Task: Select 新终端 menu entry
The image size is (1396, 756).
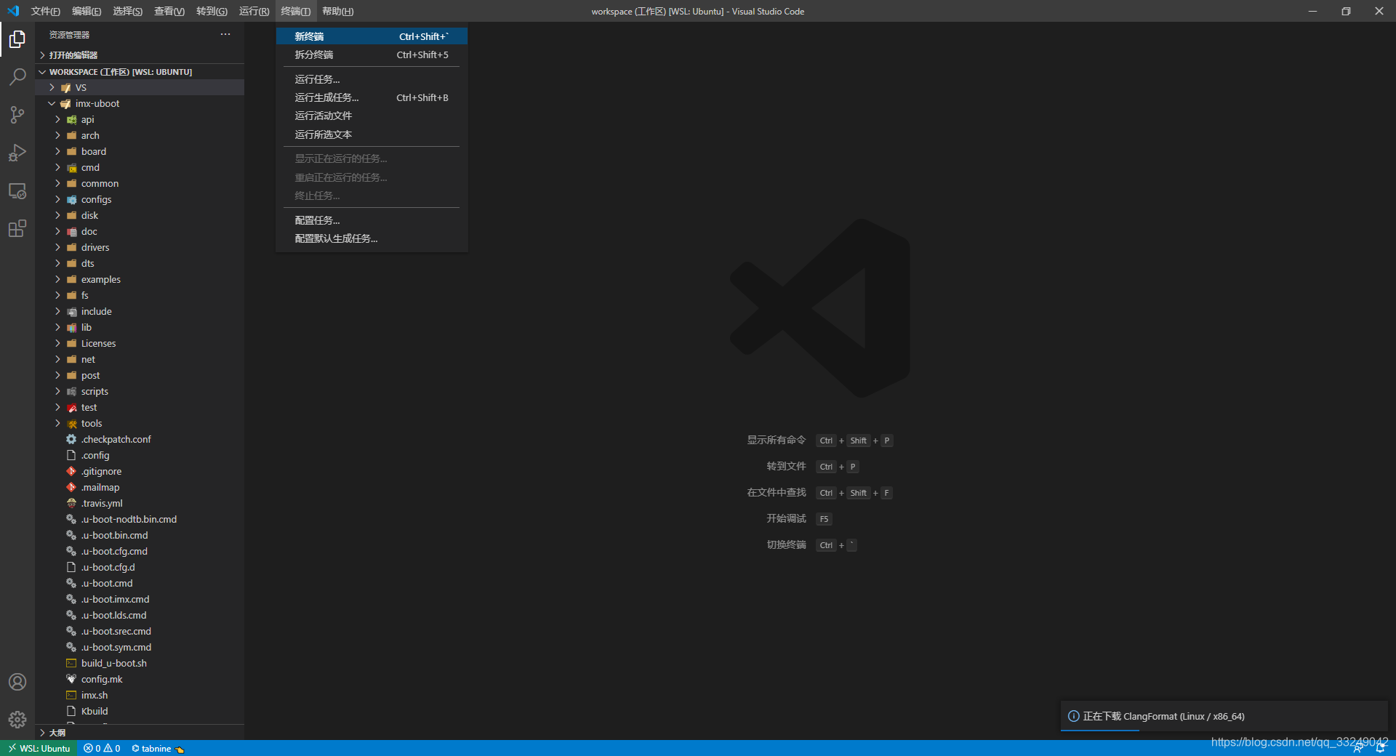Action: [x=372, y=36]
